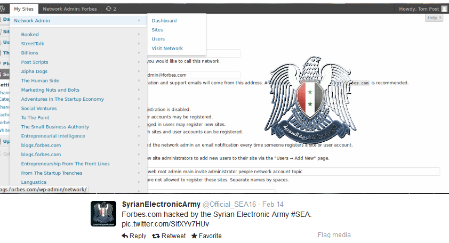Viewport: 449px width, 243px height.
Task: Click the Feb 14 tweet date
Action: (x=273, y=204)
